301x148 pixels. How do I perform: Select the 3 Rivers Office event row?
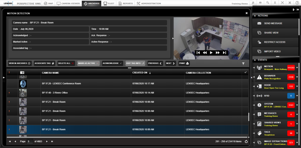(128, 93)
